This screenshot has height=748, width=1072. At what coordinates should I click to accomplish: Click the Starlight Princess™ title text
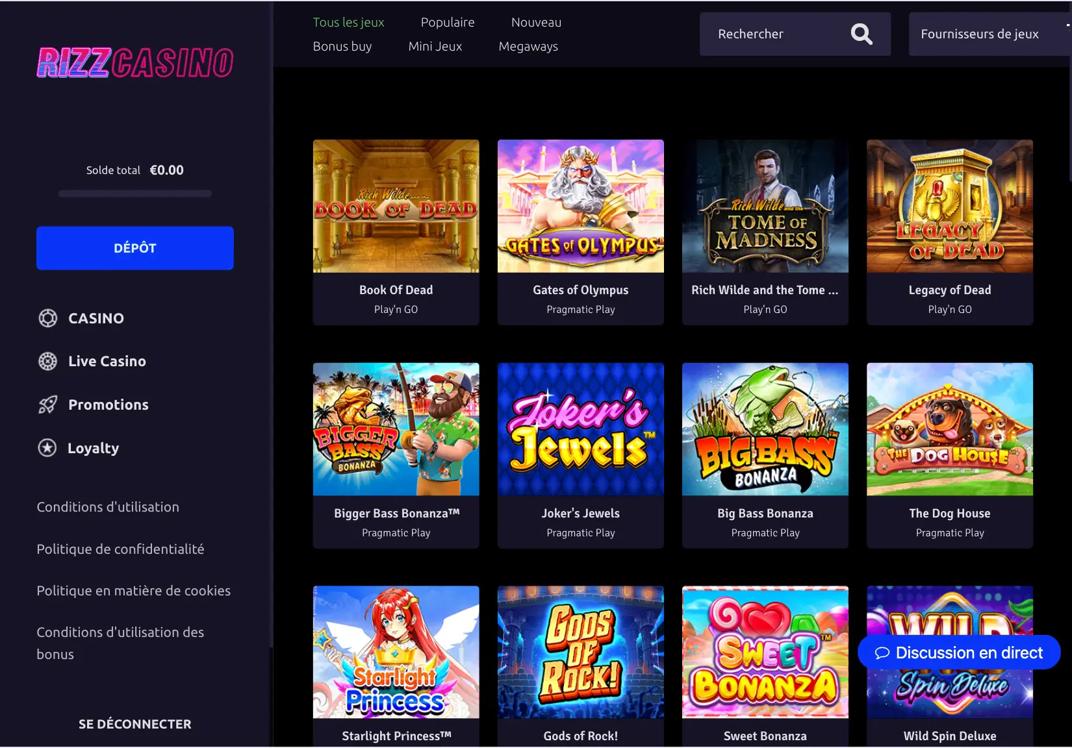click(397, 736)
